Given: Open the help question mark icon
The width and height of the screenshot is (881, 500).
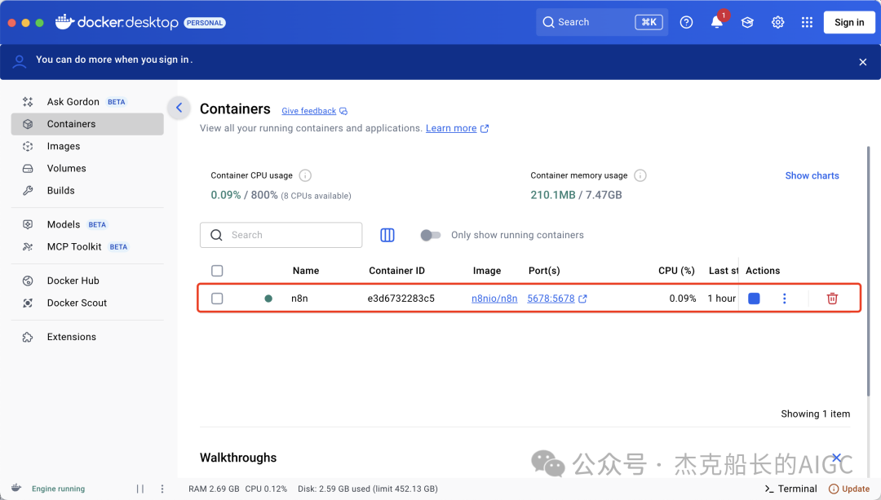Looking at the screenshot, I should point(686,23).
